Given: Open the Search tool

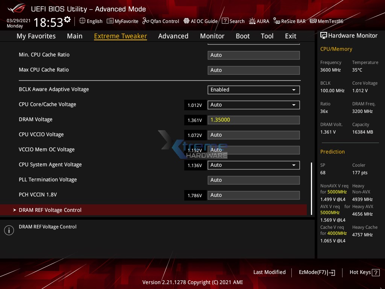Looking at the screenshot, I should [233, 21].
